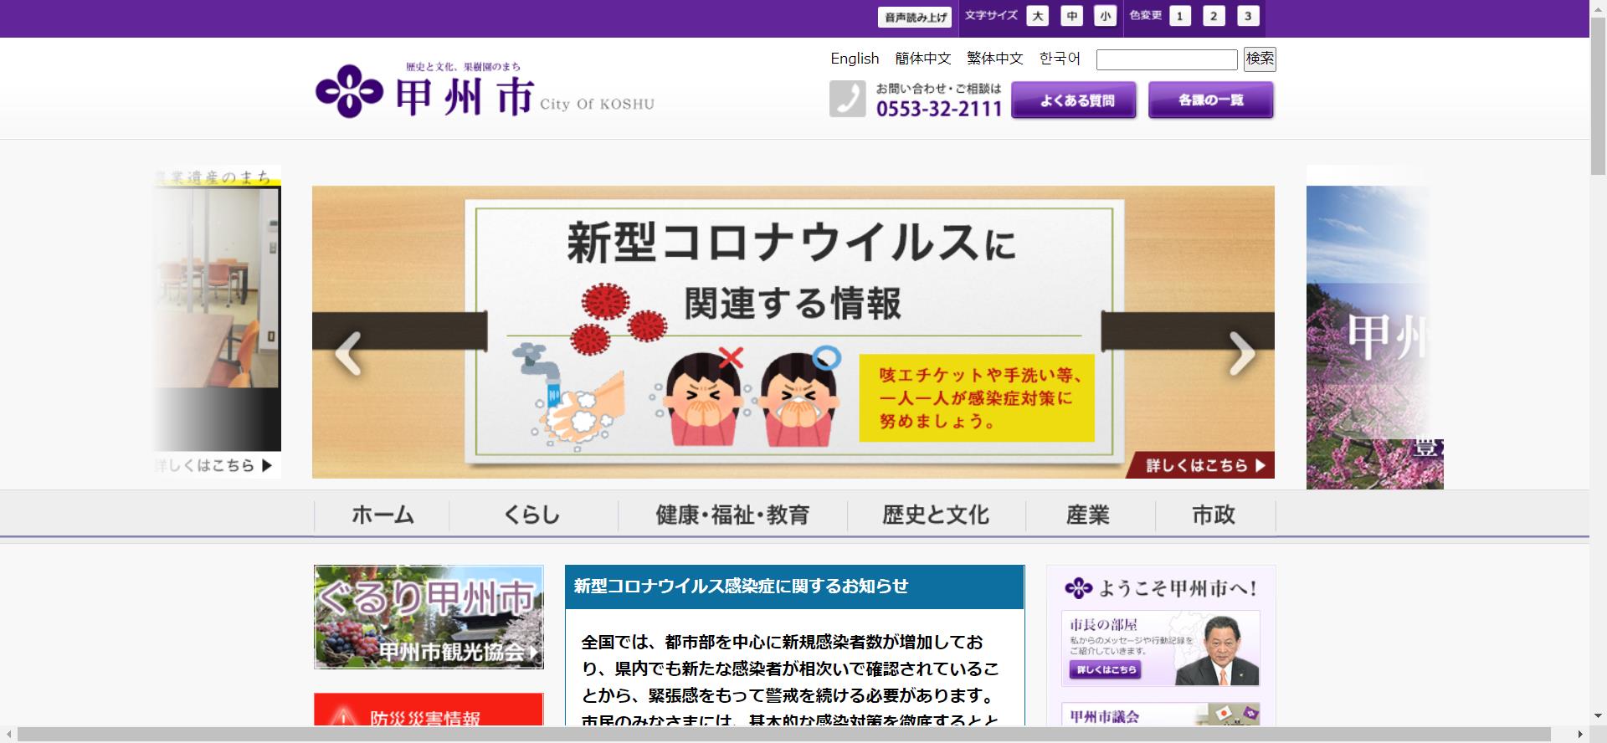Click the scroll-left arrow of horizontal scrollbar
Screen dimensions: 1607x743
tap(8, 735)
